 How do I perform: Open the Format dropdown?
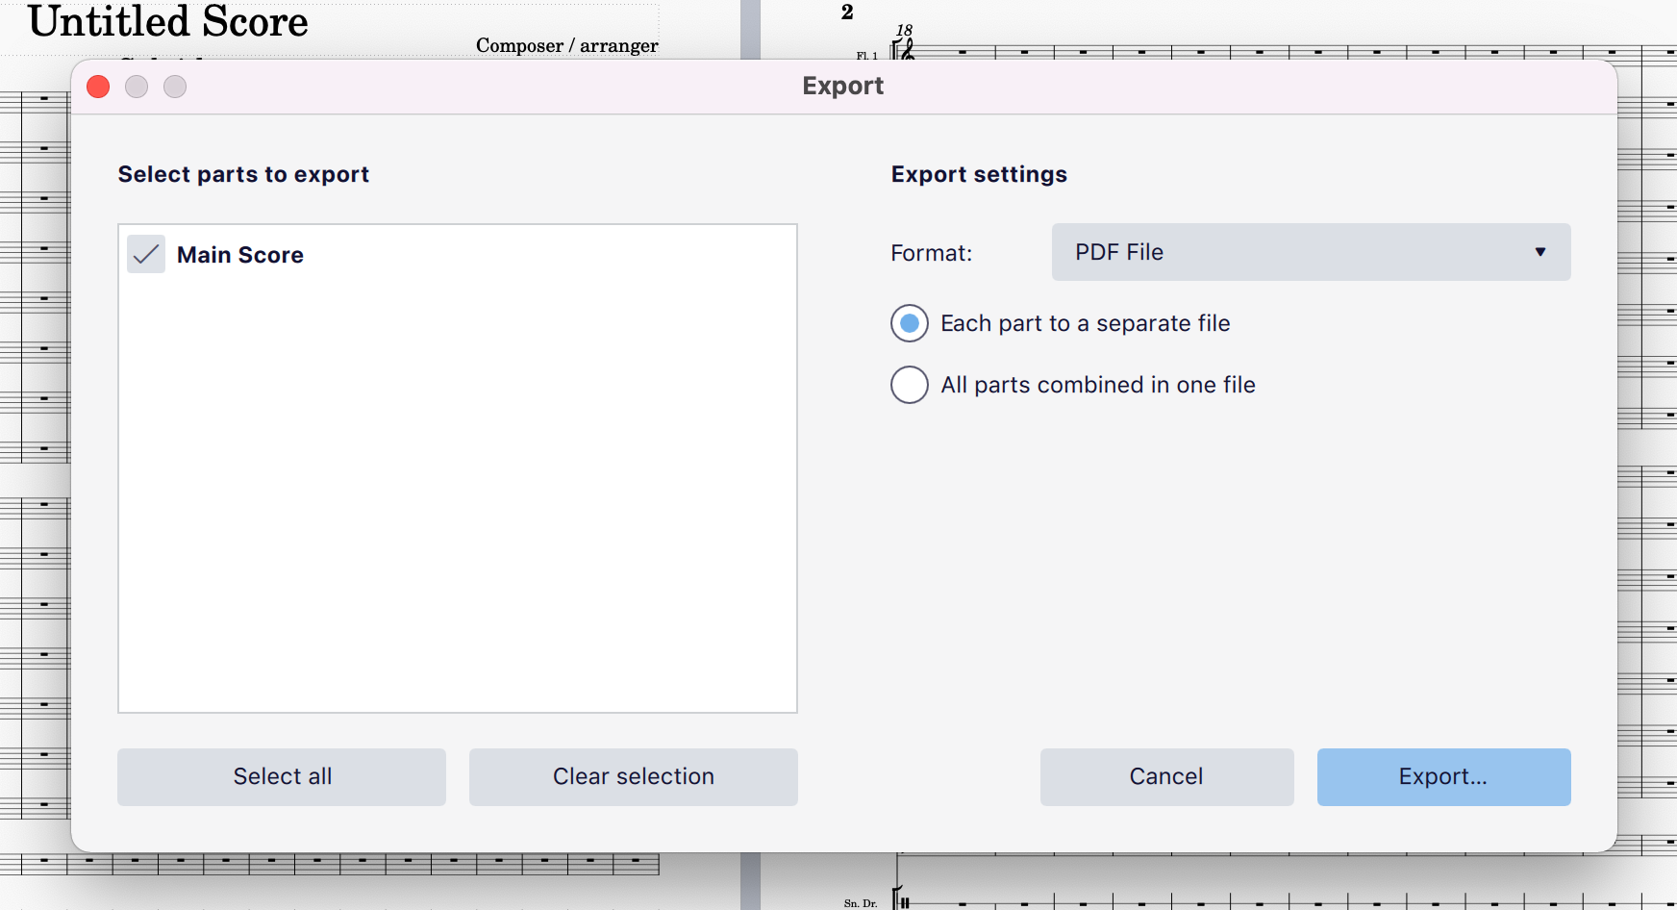point(1310,252)
